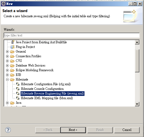The width and height of the screenshot is (144, 137).
Task: Click the EJB folder icon
Action: click(12, 75)
